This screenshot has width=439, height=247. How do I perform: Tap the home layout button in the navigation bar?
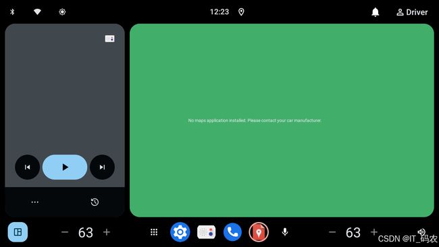[18, 232]
